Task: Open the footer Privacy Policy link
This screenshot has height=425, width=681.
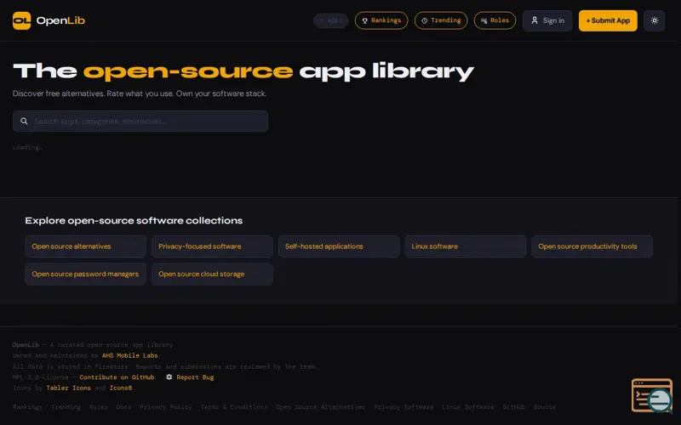Action: tap(166, 407)
